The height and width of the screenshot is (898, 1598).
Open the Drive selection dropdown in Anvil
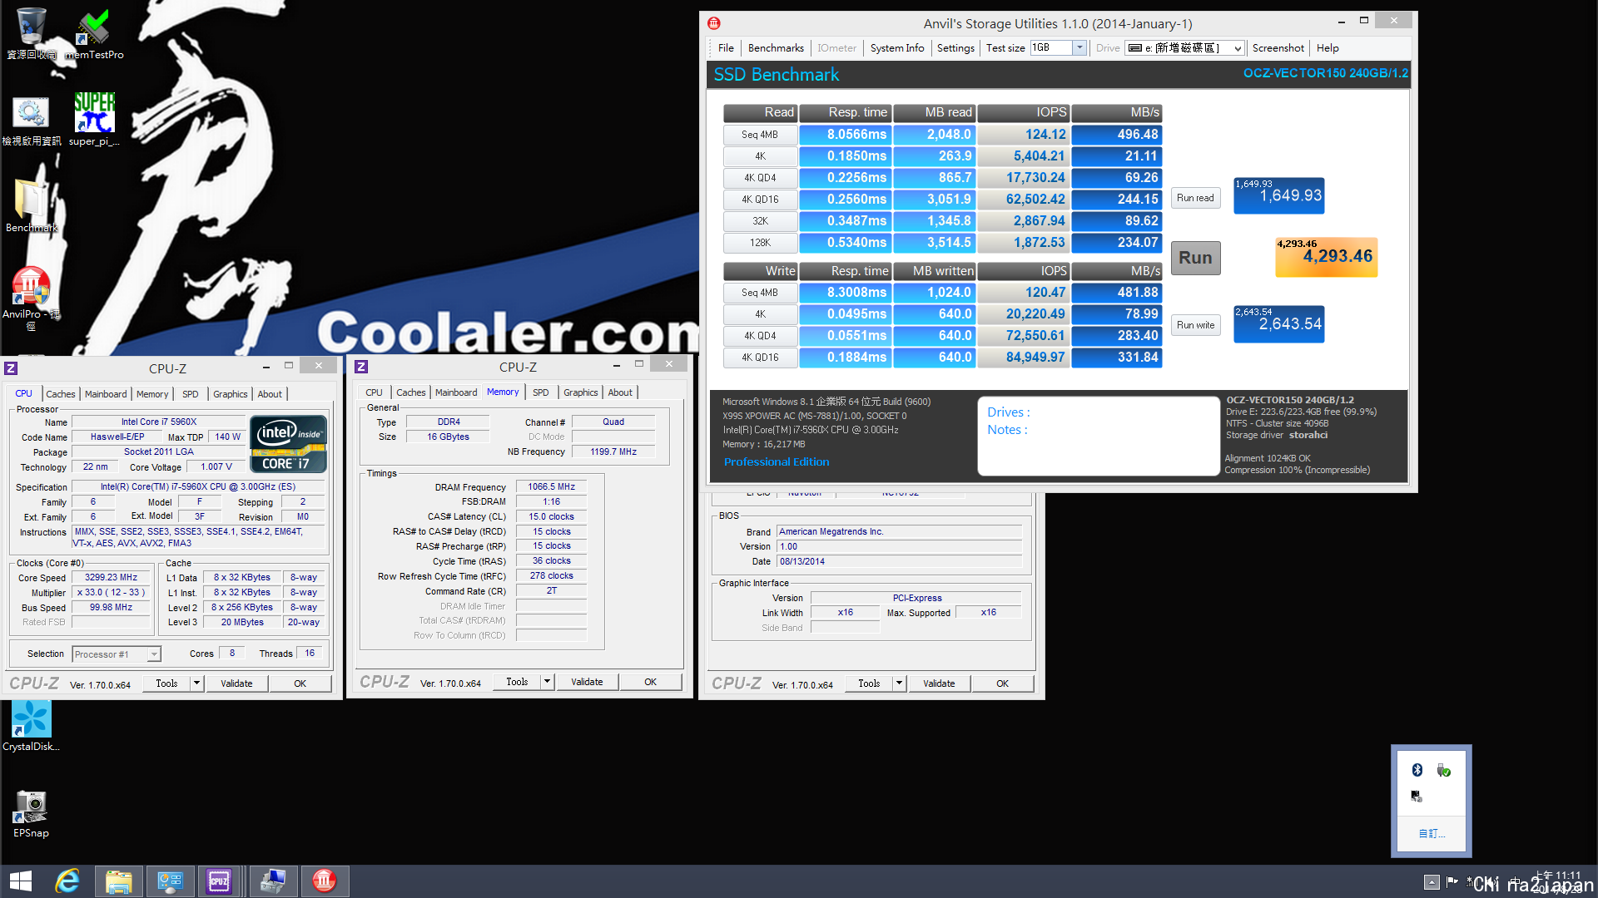(1184, 47)
